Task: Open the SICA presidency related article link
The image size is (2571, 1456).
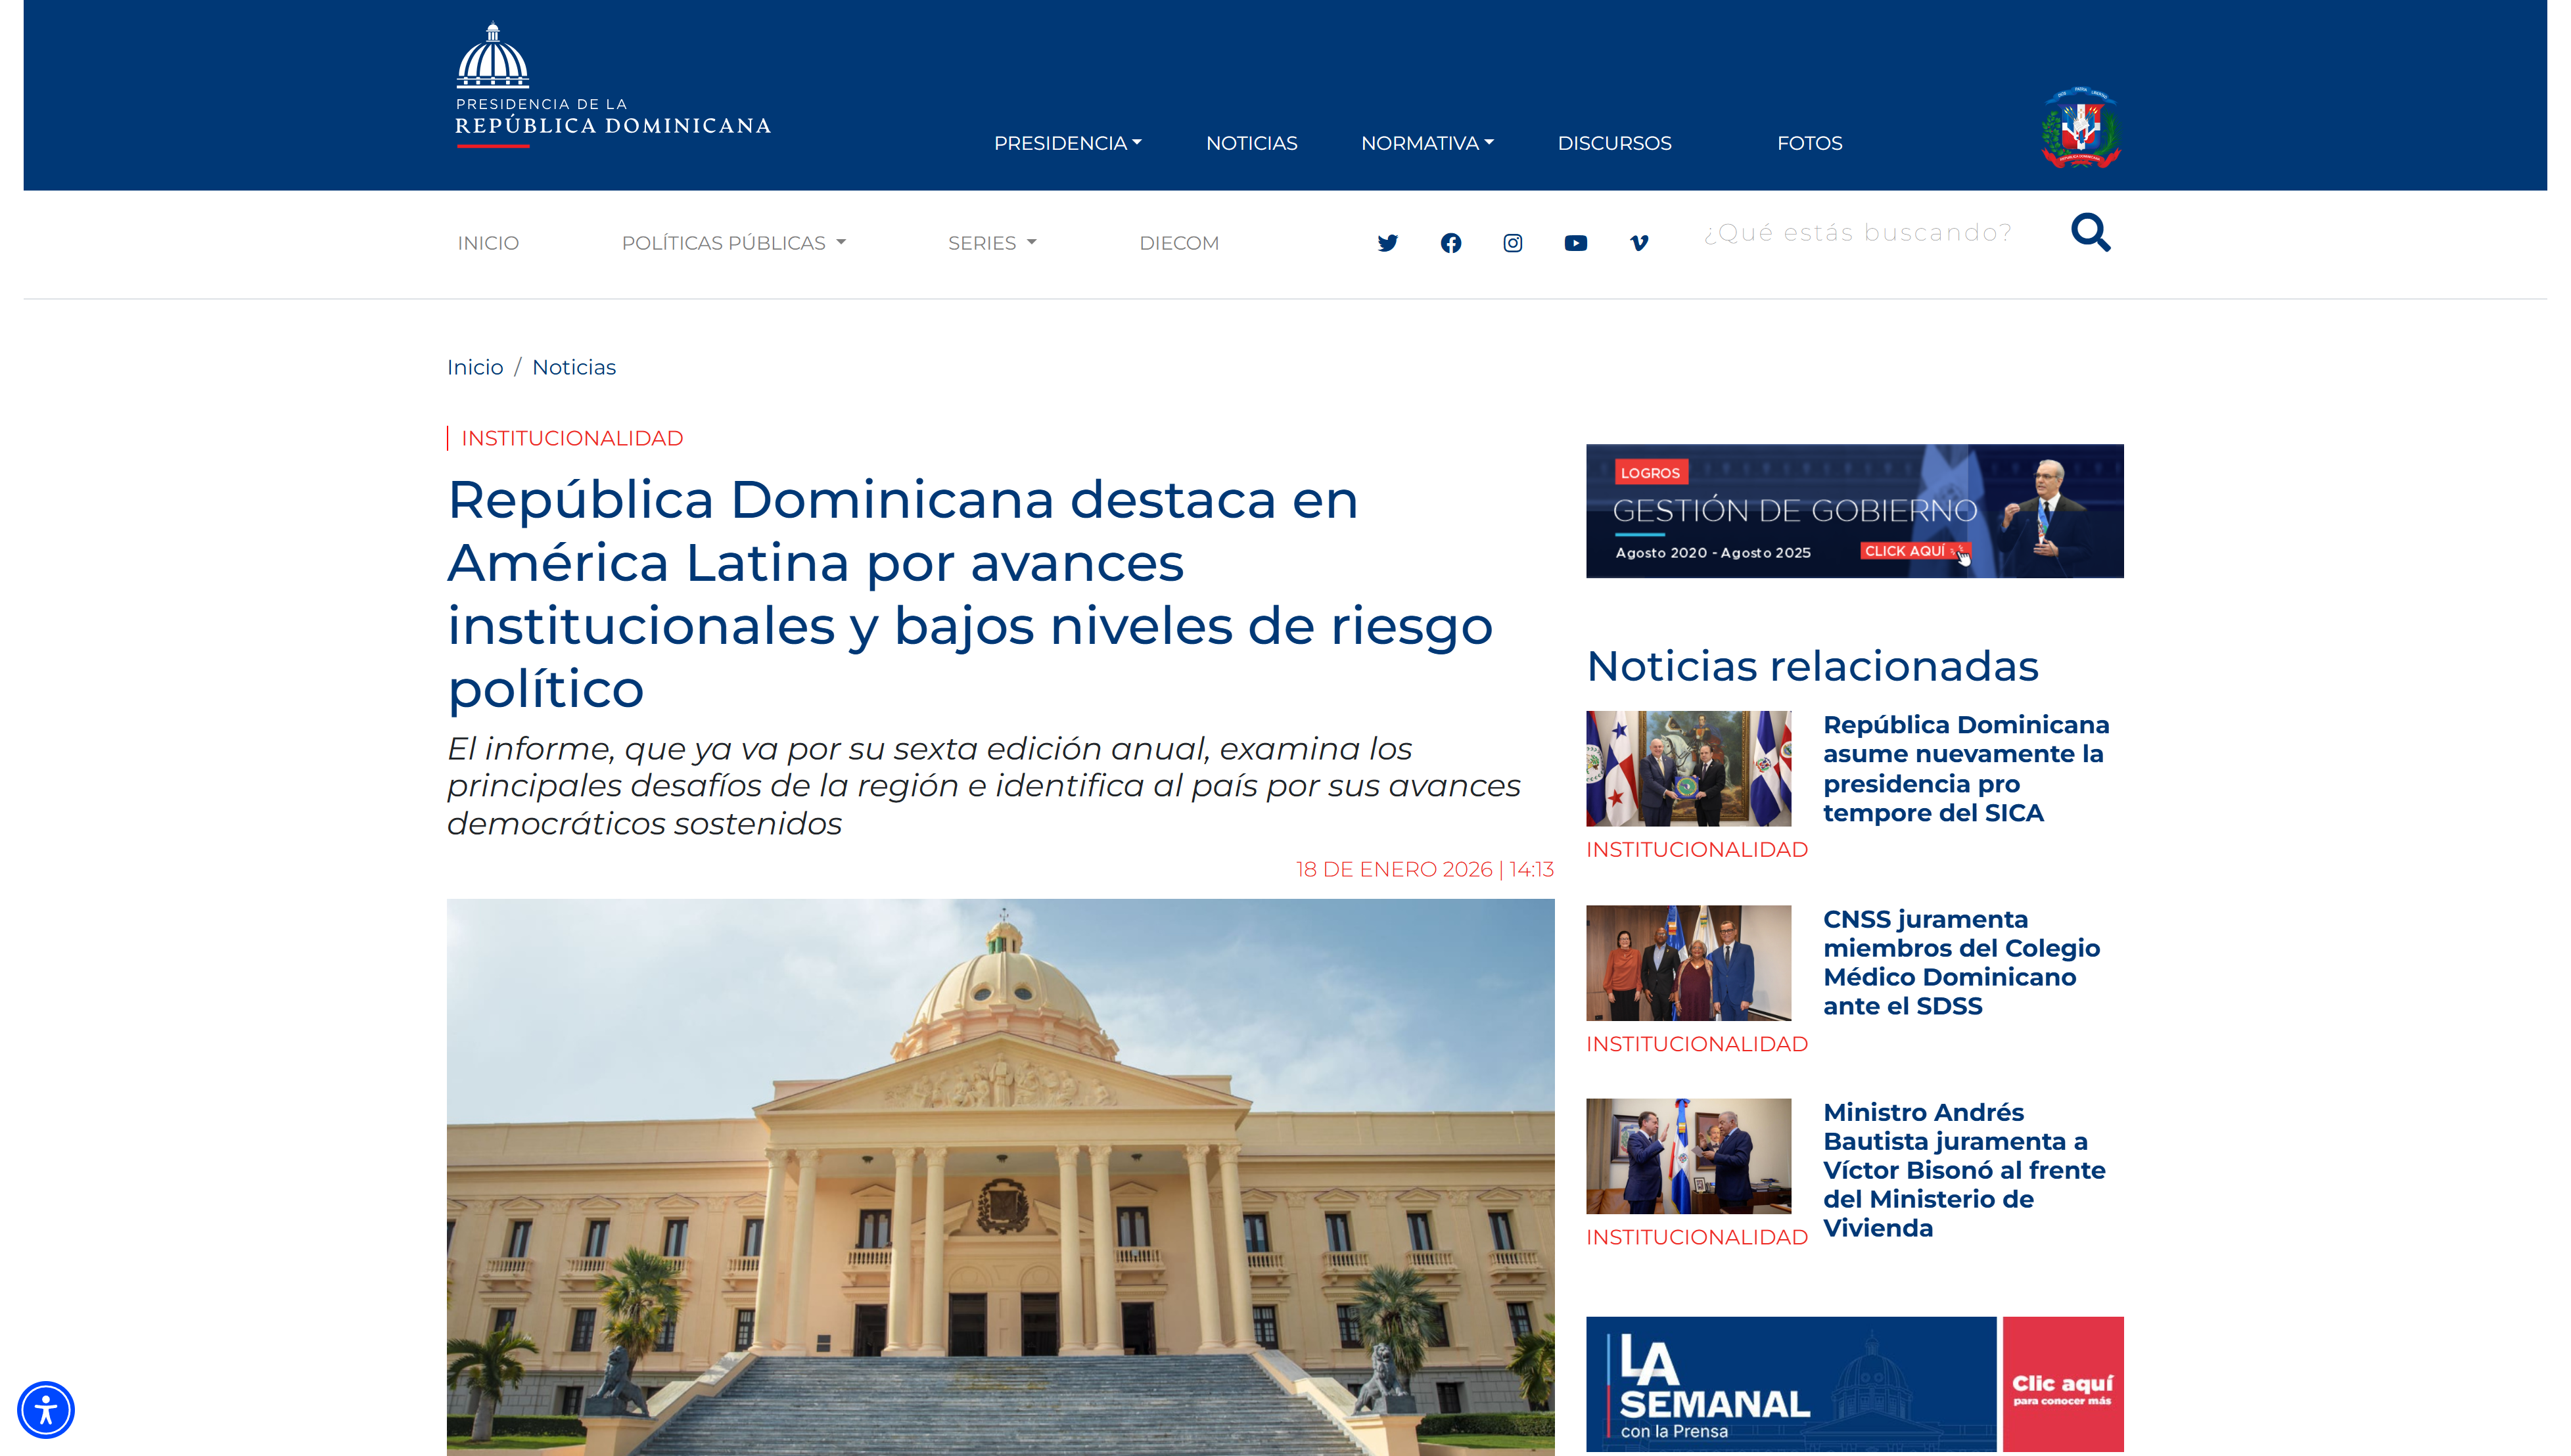Action: [x=1965, y=768]
